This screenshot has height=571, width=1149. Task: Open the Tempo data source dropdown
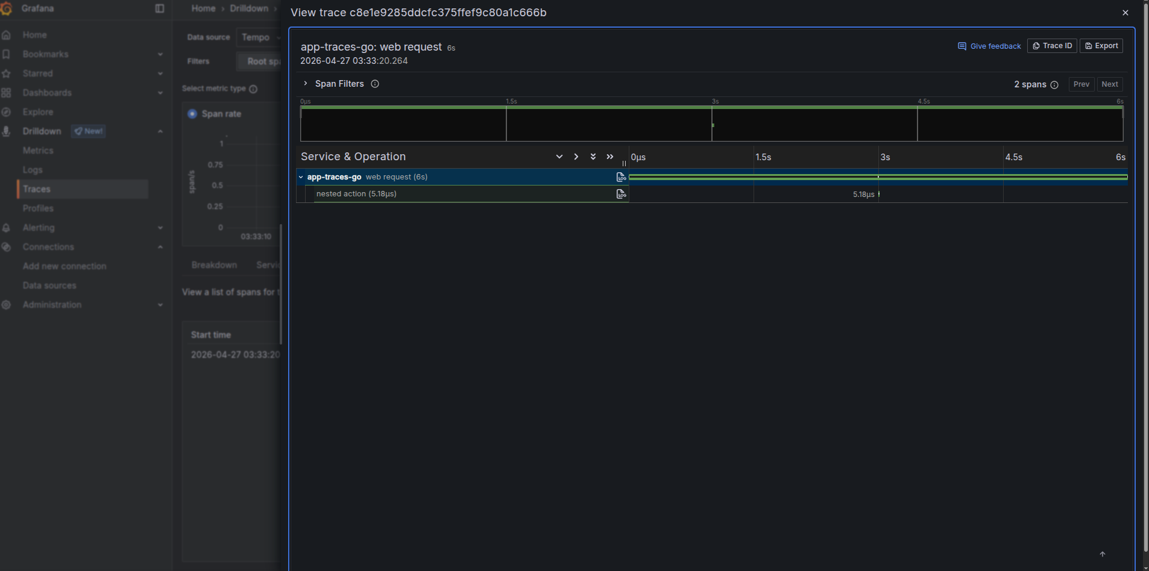point(259,37)
